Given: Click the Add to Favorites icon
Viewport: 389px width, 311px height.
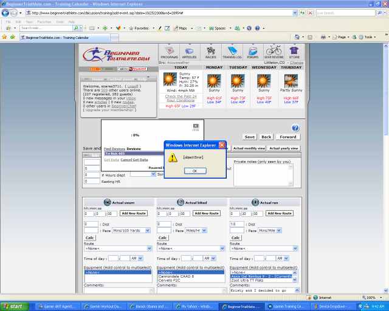Looking at the screenshot, I should point(12,37).
